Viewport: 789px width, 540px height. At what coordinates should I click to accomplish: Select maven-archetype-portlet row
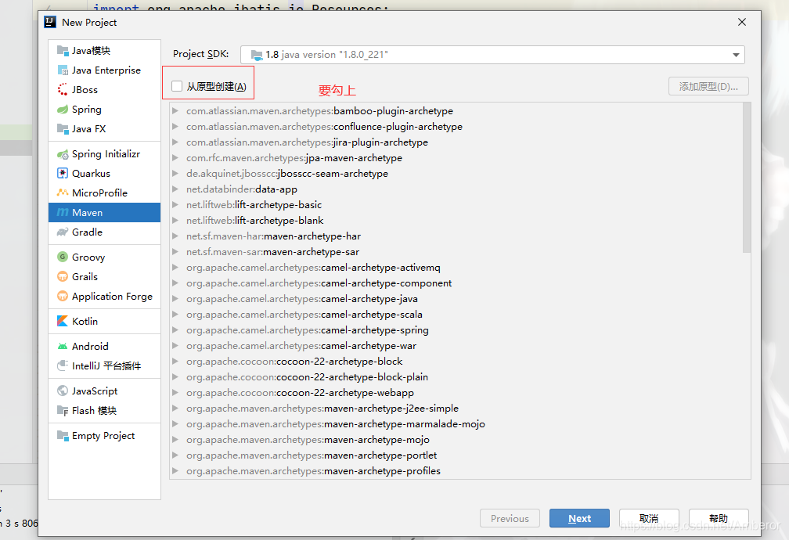[456, 455]
